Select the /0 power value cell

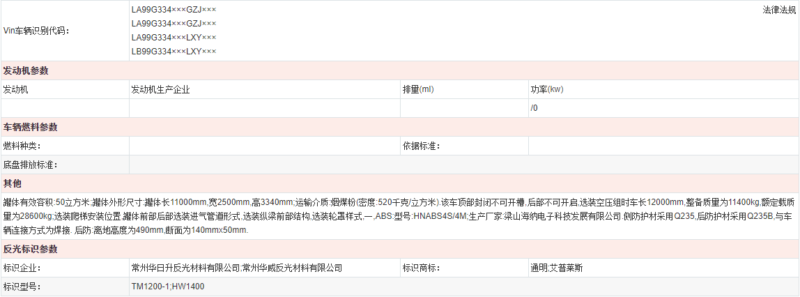[x=534, y=108]
